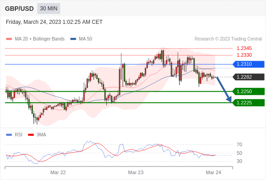Screen dimensions: 266x180
Task: Click the RSI scale value 30
Action: (x=239, y=161)
